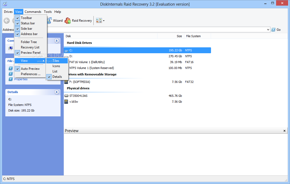Toggle the Side bar option
This screenshot has width=290, height=184.
(x=31, y=29)
